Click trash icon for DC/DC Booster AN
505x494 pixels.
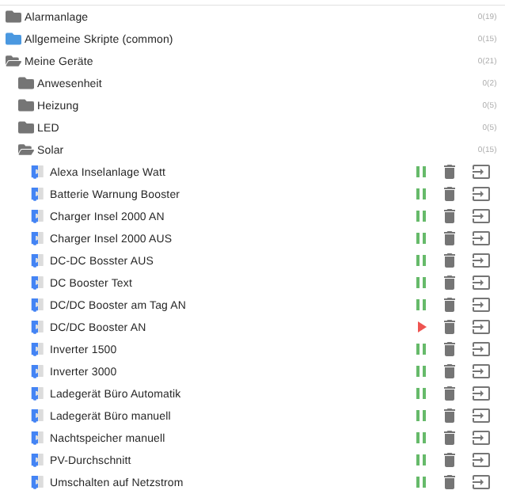[x=450, y=327]
